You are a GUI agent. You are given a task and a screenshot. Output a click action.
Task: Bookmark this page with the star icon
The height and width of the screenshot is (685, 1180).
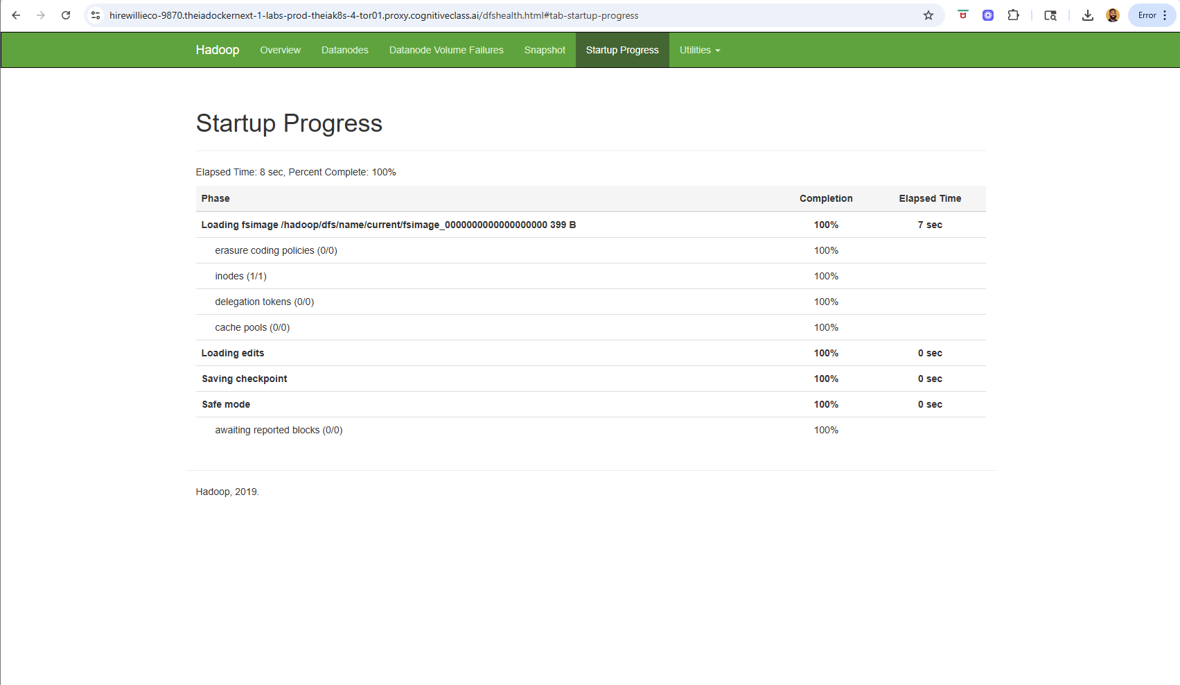928,15
